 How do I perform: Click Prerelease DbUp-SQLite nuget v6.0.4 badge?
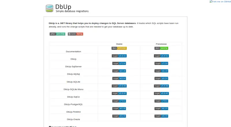pyautogui.click(x=161, y=79)
